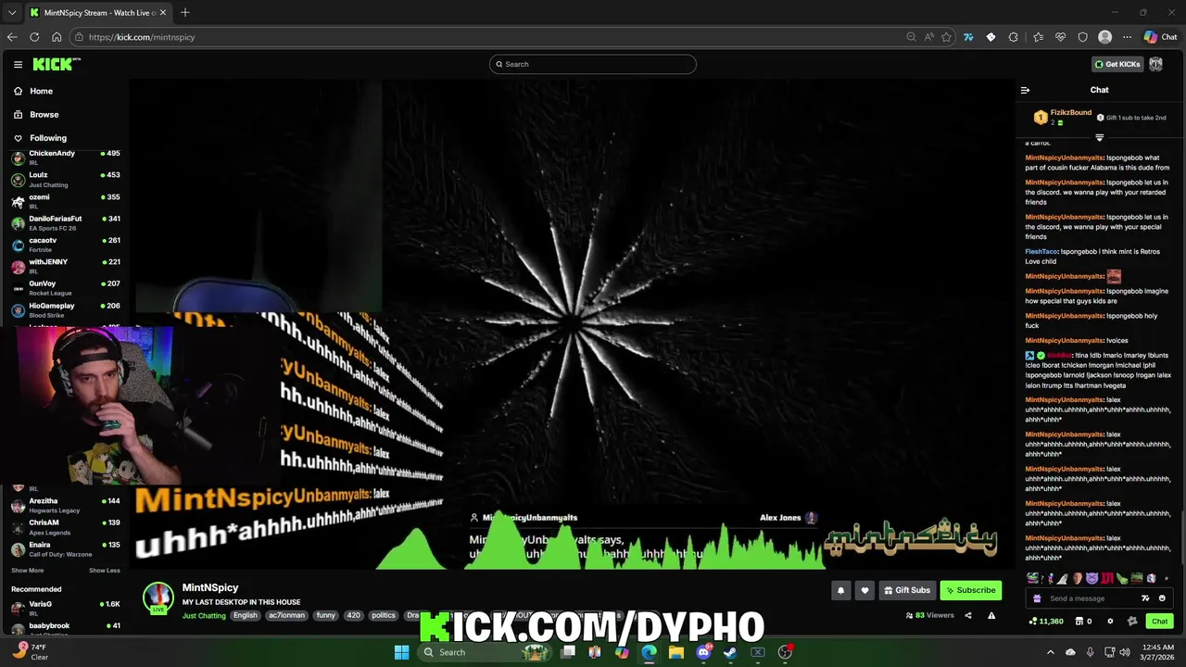
Task: Open browser favorites list icon
Action: (1038, 37)
